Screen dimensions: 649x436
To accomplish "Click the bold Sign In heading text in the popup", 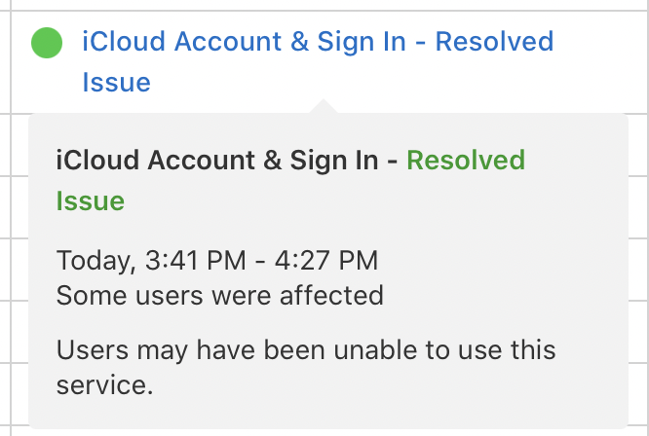I will click(x=334, y=162).
